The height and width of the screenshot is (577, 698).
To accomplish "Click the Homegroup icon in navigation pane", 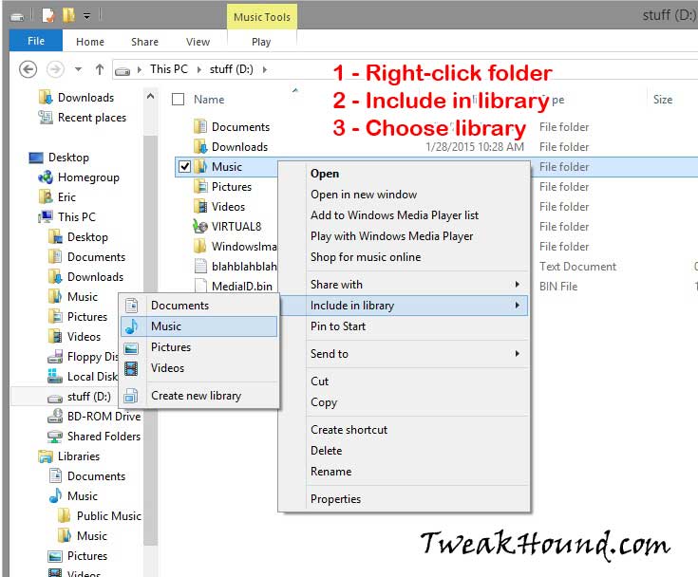I will point(46,177).
